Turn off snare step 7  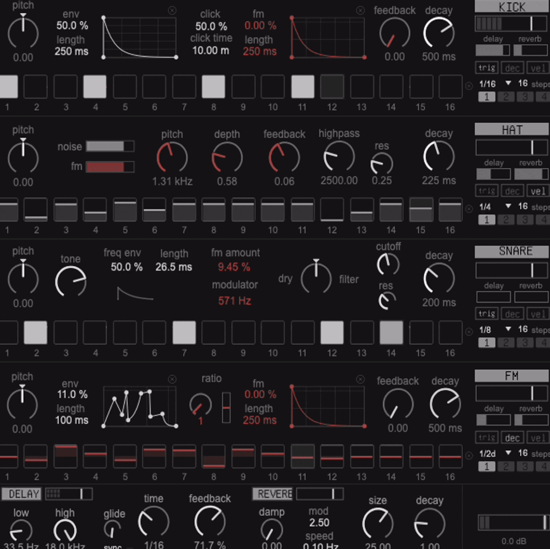(x=184, y=332)
